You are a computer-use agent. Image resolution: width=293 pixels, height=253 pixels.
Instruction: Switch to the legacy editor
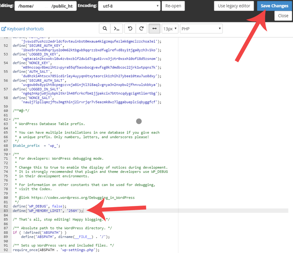(x=234, y=6)
